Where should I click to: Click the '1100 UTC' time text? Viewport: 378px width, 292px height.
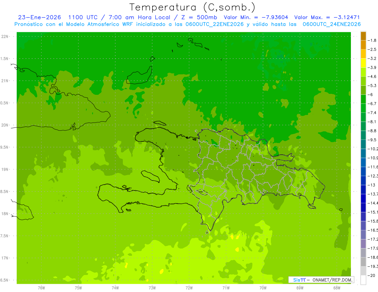click(x=83, y=17)
